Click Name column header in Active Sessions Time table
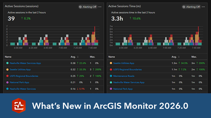 click(x=112, y=57)
